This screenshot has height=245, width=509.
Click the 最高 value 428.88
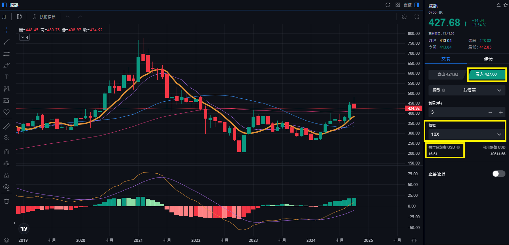point(485,41)
